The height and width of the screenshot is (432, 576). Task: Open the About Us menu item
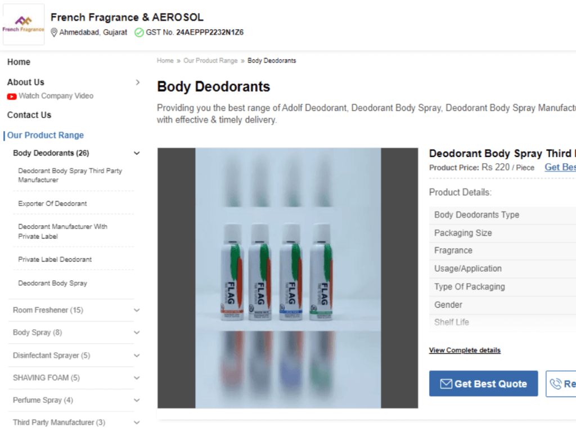(x=26, y=82)
